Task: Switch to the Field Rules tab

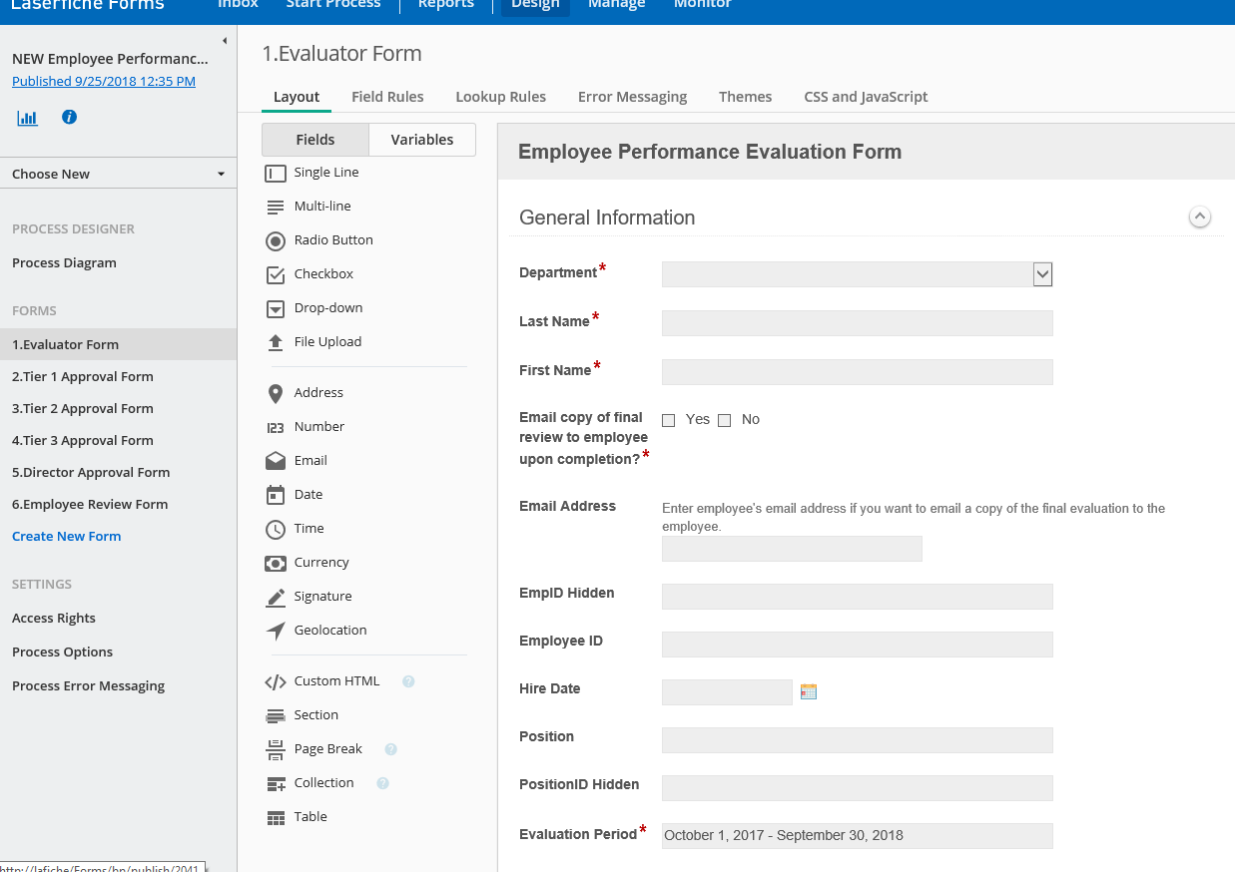Action: coord(387,97)
